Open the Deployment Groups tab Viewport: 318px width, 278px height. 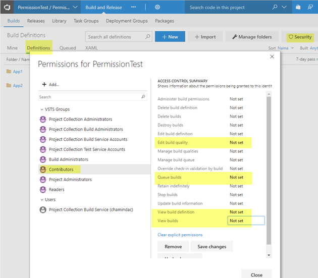(x=127, y=21)
